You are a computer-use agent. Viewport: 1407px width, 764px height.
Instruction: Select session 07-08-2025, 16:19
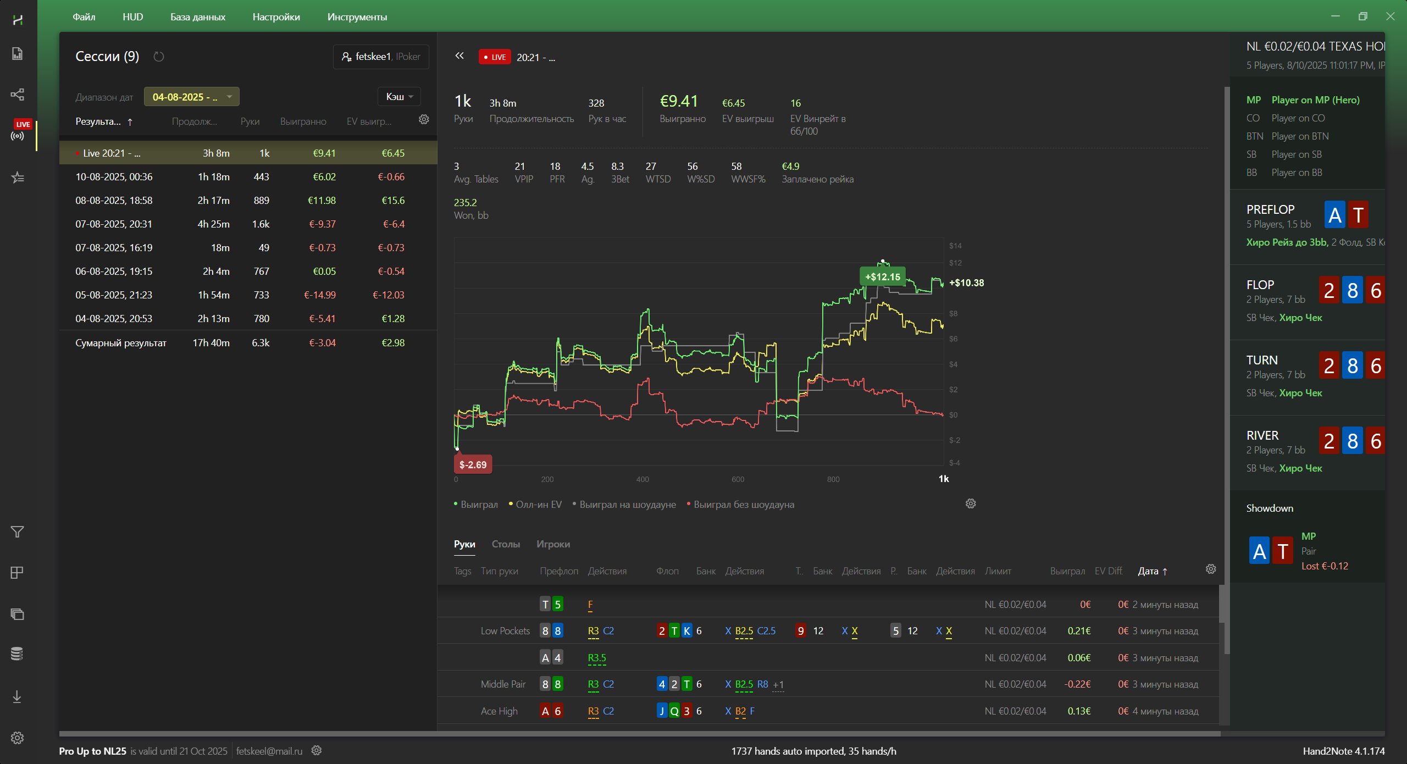click(x=248, y=247)
